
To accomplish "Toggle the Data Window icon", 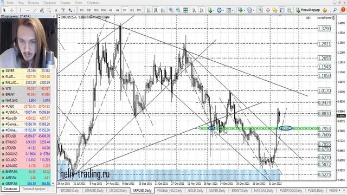I will [x=268, y=10].
